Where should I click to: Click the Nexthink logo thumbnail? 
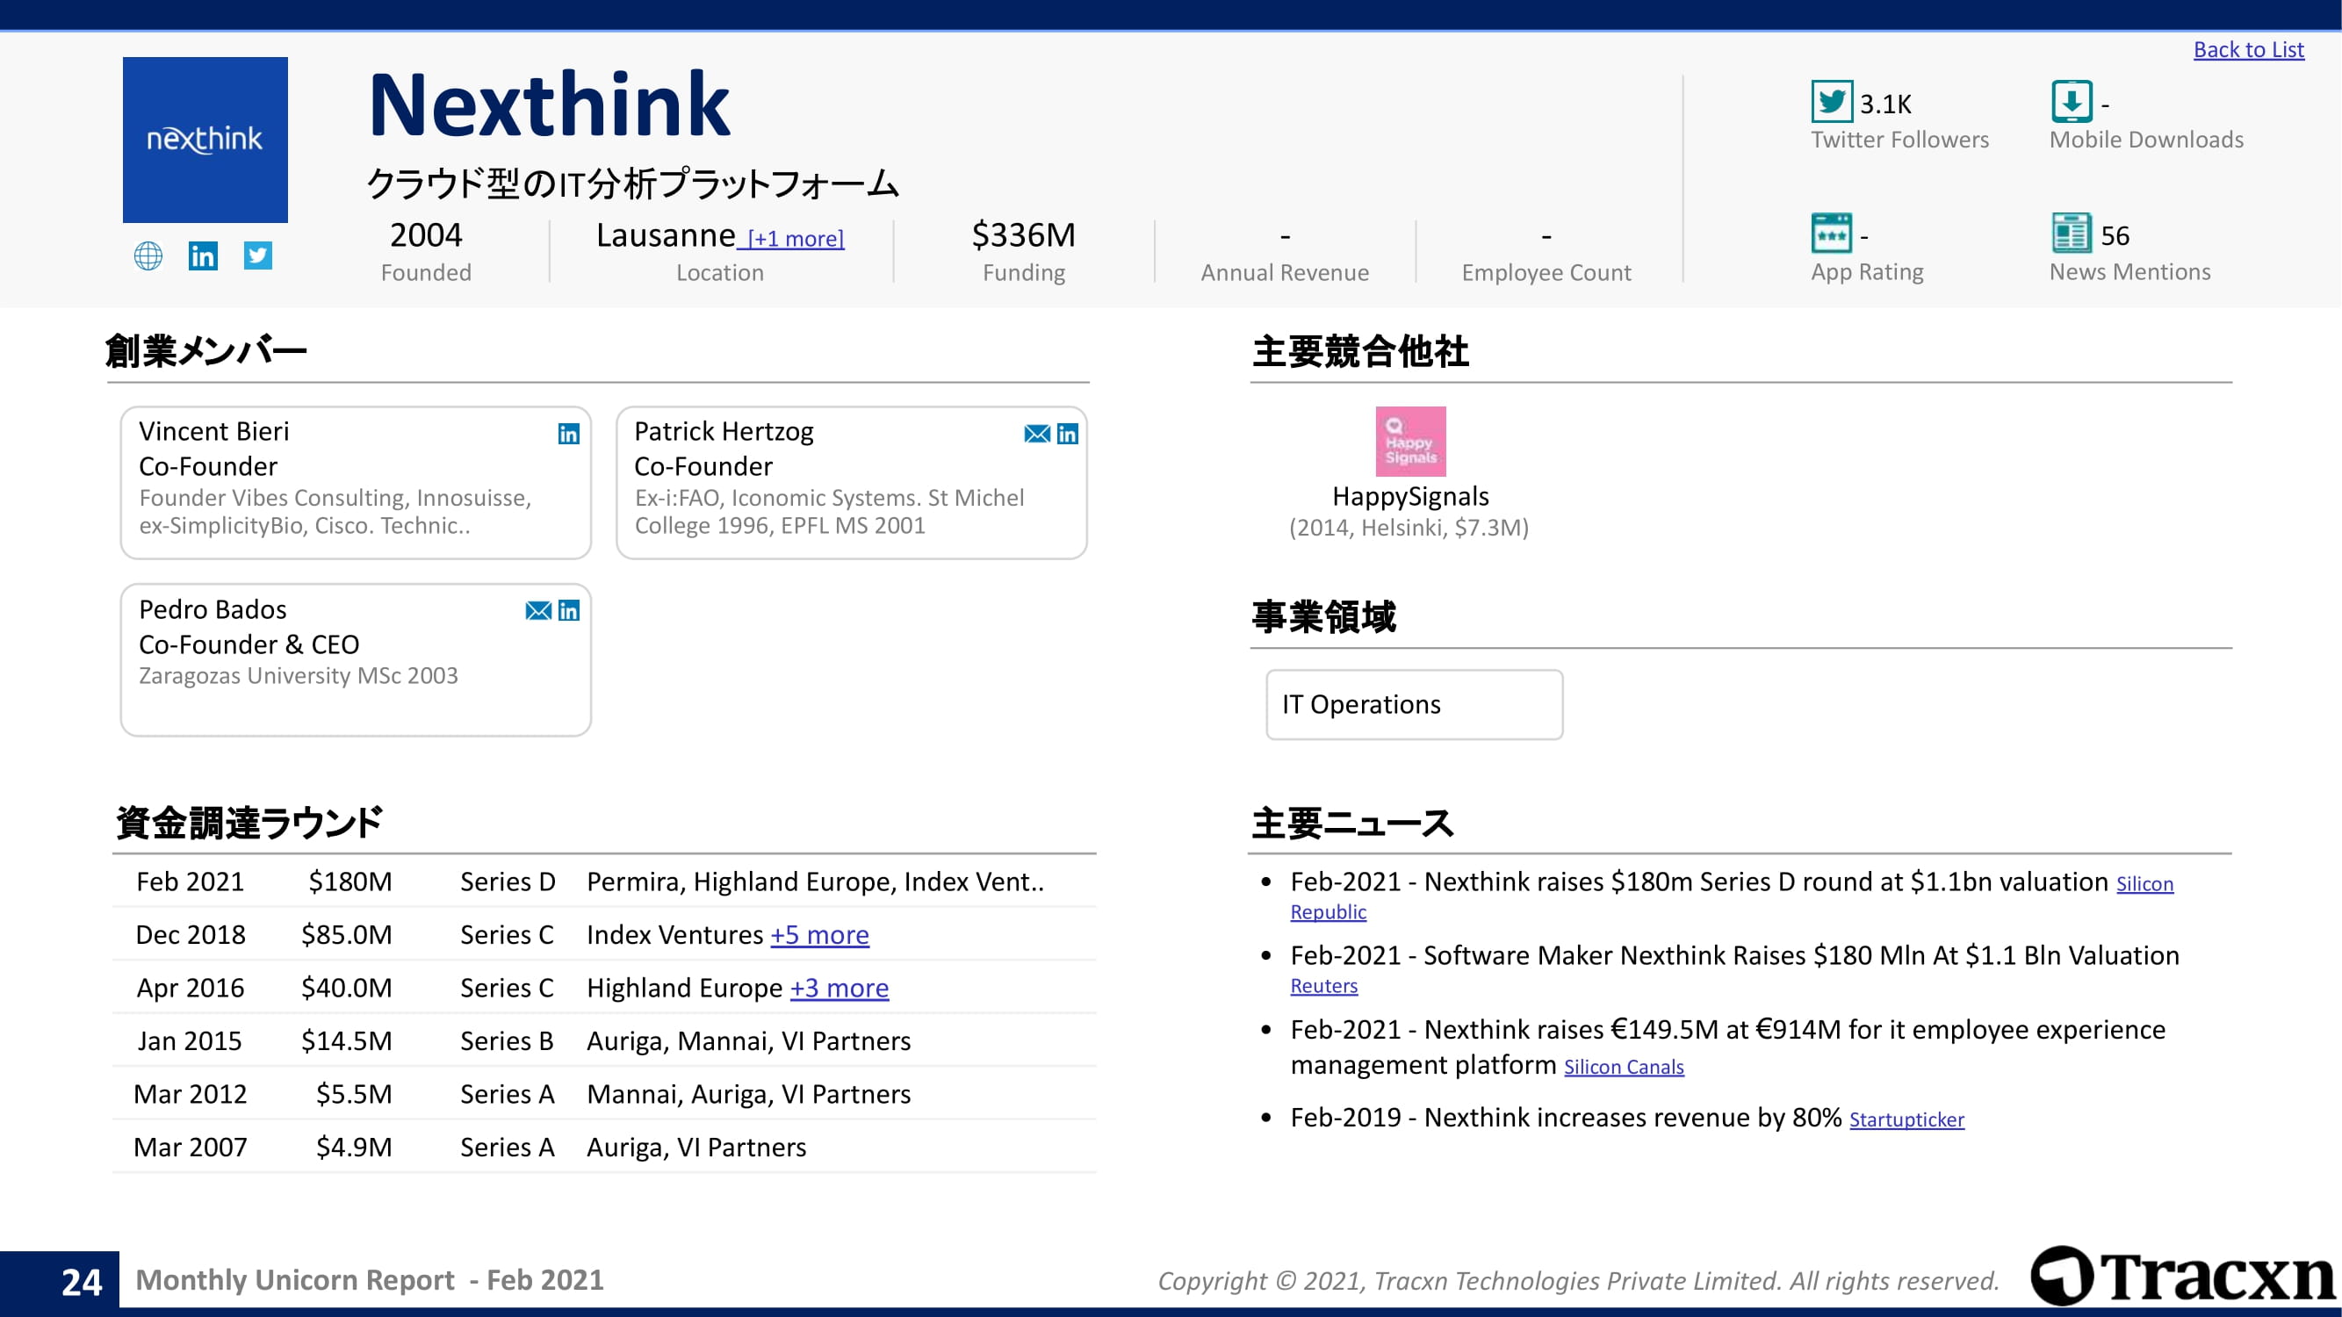(205, 140)
